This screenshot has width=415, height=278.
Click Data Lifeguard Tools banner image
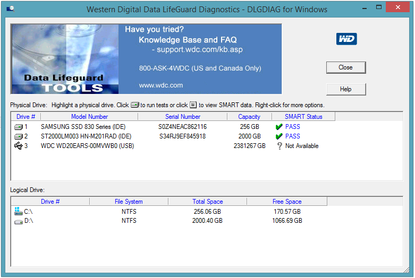pos(65,59)
